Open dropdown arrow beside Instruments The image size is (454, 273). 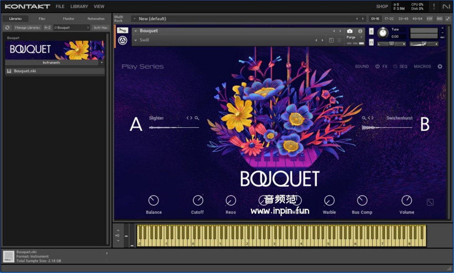pyautogui.click(x=101, y=63)
